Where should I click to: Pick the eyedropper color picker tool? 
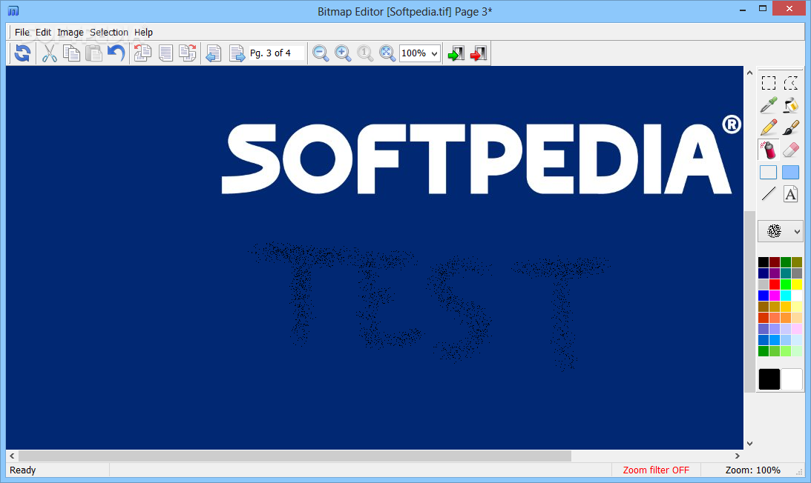click(769, 105)
